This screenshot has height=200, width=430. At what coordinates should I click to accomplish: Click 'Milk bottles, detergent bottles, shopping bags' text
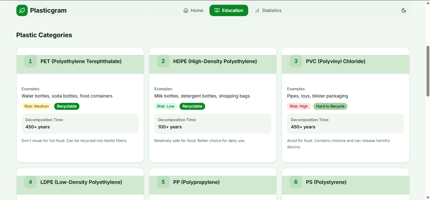pyautogui.click(x=202, y=96)
